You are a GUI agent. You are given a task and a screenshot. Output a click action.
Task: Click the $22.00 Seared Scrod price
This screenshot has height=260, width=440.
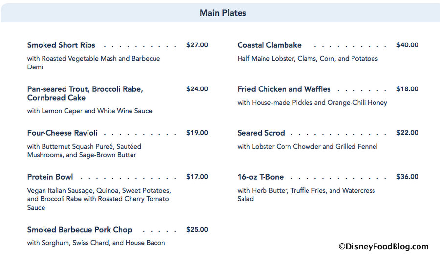tap(407, 133)
